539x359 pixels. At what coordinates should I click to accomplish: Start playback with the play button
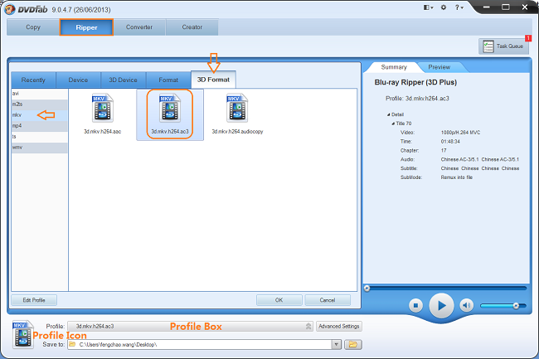point(441,305)
